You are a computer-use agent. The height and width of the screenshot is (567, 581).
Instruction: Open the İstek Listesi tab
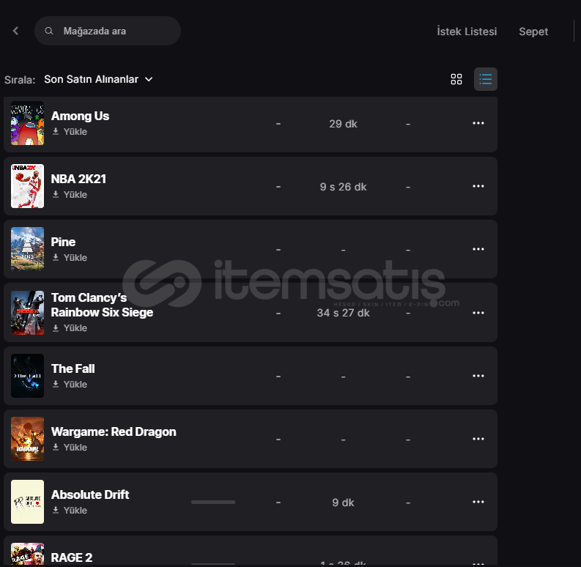[467, 31]
